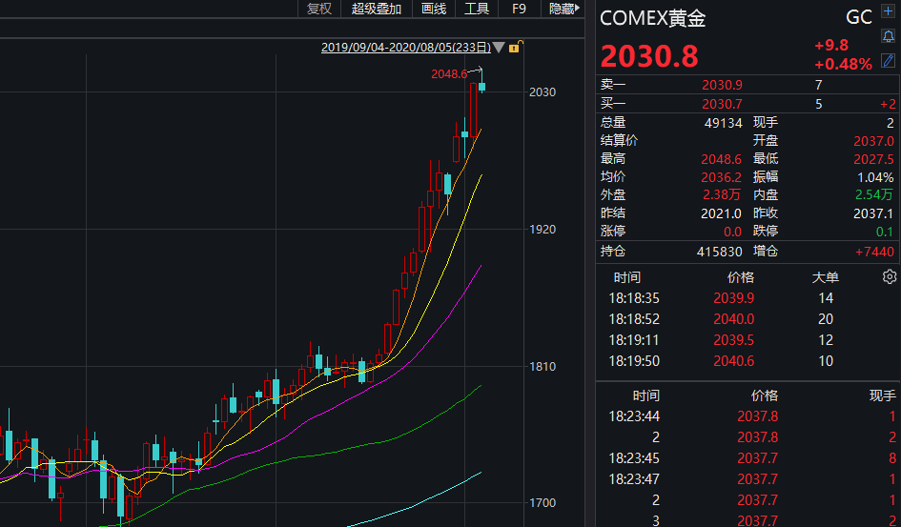This screenshot has height=527, width=901.
Task: Add COMEX gold to watchlist with plus icon
Action: [888, 11]
